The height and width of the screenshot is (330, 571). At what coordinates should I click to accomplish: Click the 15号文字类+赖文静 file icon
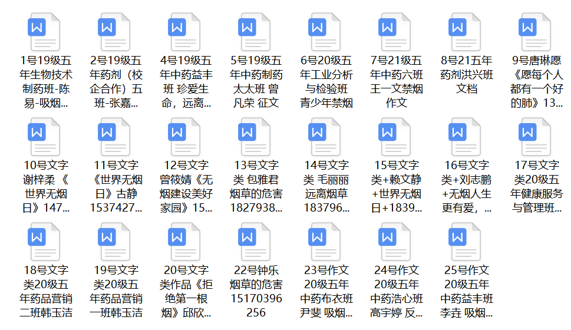pos(394,137)
